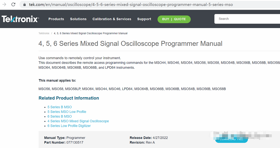The image size is (280, 148).
Task: Open the Products menu
Action: pyautogui.click(x=56, y=19)
